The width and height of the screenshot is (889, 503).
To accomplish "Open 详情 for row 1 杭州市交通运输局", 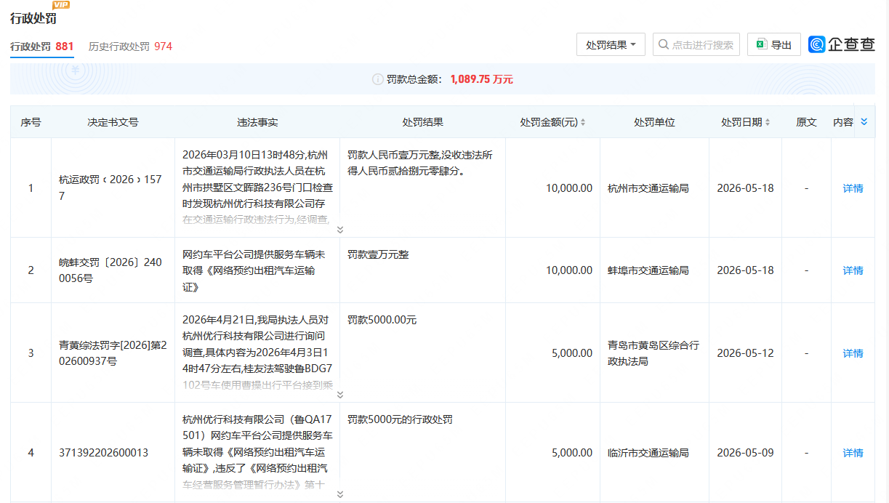I will pyautogui.click(x=853, y=188).
